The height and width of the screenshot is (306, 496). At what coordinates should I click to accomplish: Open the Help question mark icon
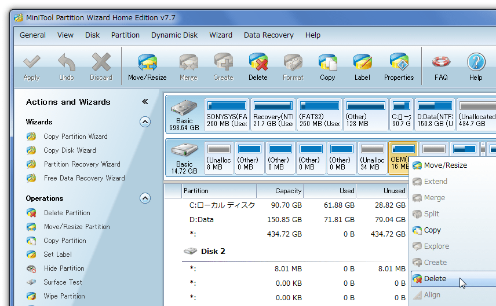[x=476, y=62]
